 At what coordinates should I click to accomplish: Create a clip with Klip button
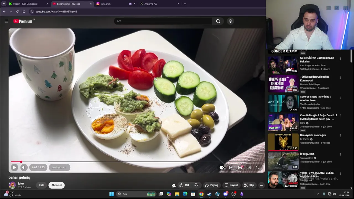(x=249, y=185)
